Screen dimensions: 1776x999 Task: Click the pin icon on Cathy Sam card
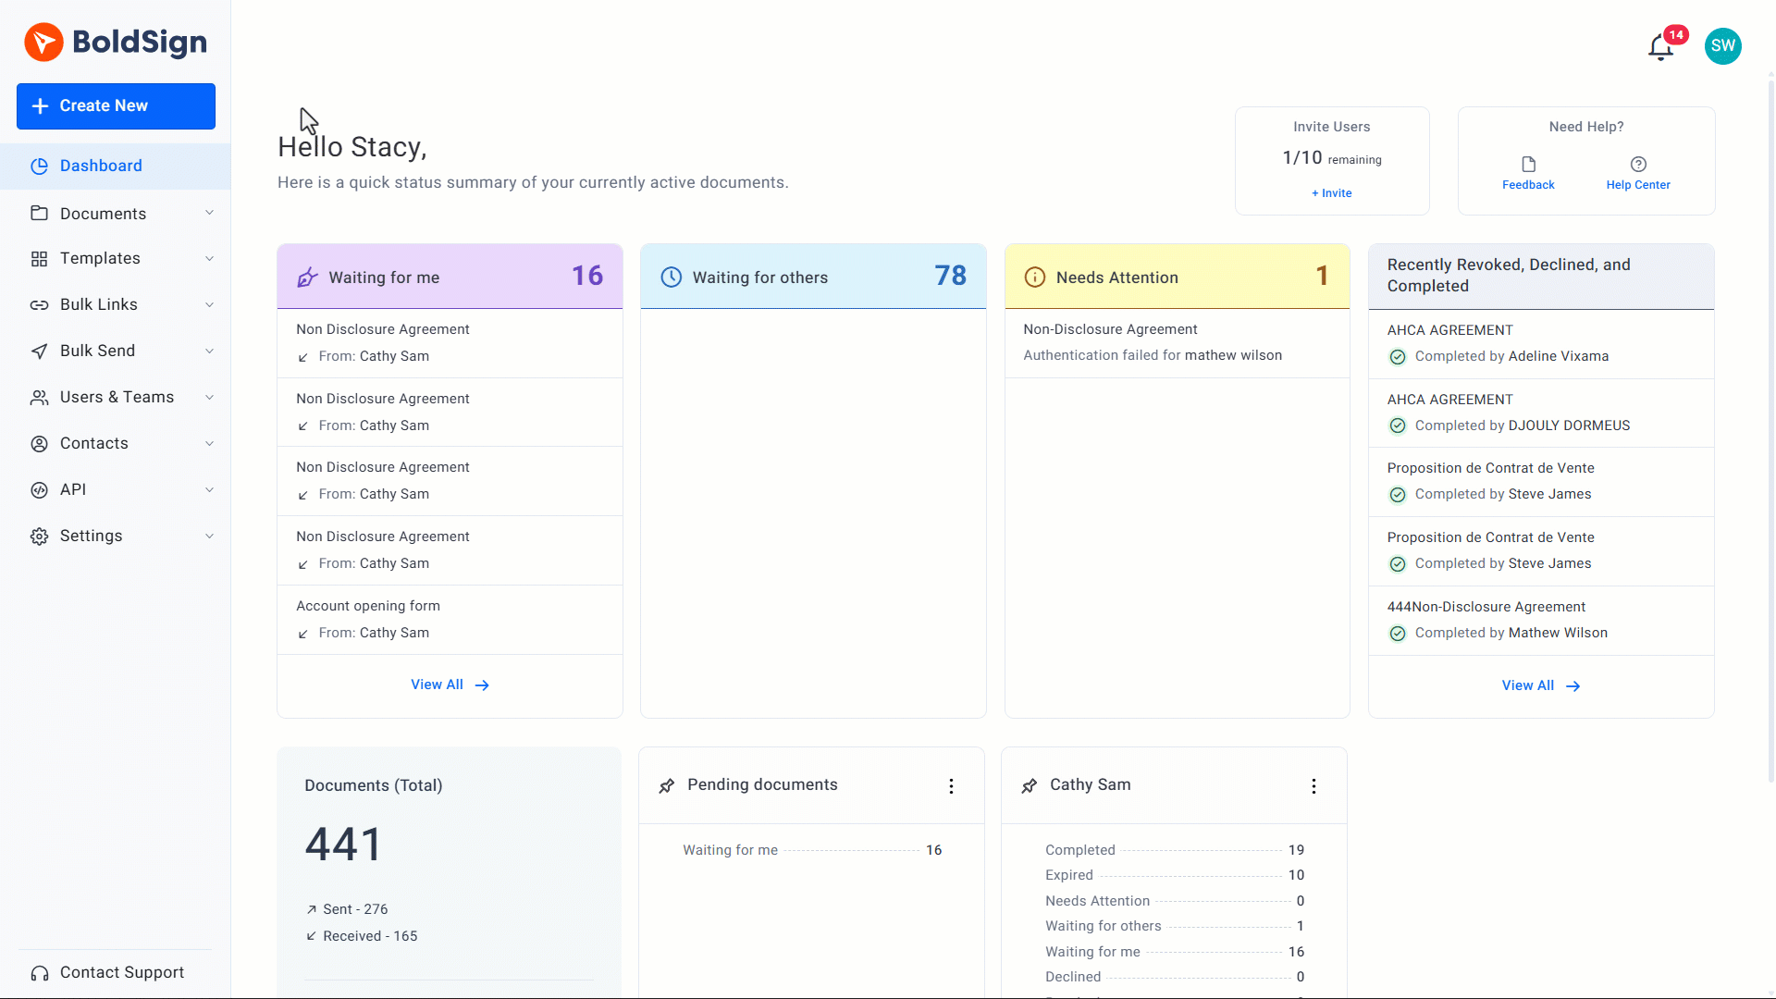(1029, 786)
